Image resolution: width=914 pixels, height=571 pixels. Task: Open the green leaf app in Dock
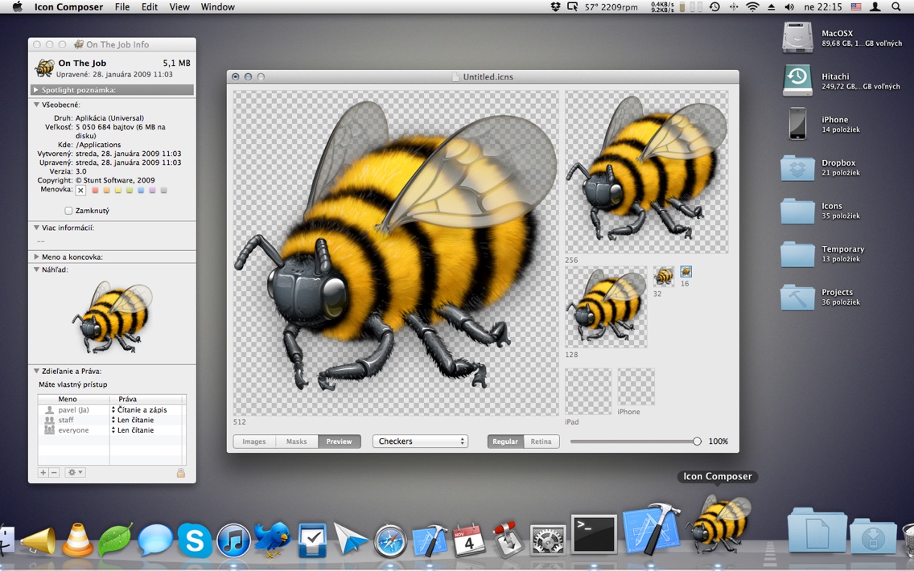(115, 540)
